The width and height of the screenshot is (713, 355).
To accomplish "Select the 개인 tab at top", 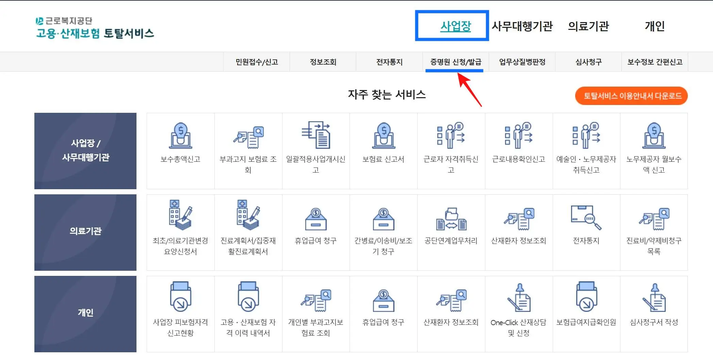I will pos(654,26).
